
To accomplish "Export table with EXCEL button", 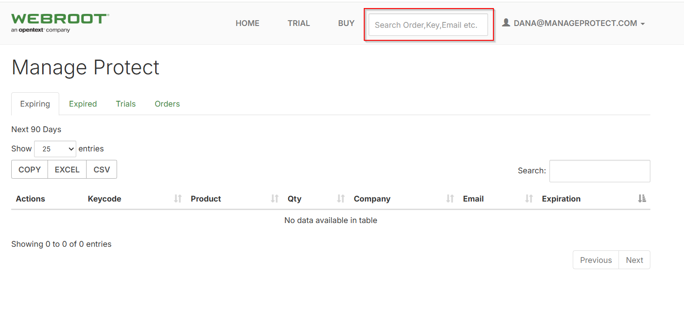I will click(67, 169).
